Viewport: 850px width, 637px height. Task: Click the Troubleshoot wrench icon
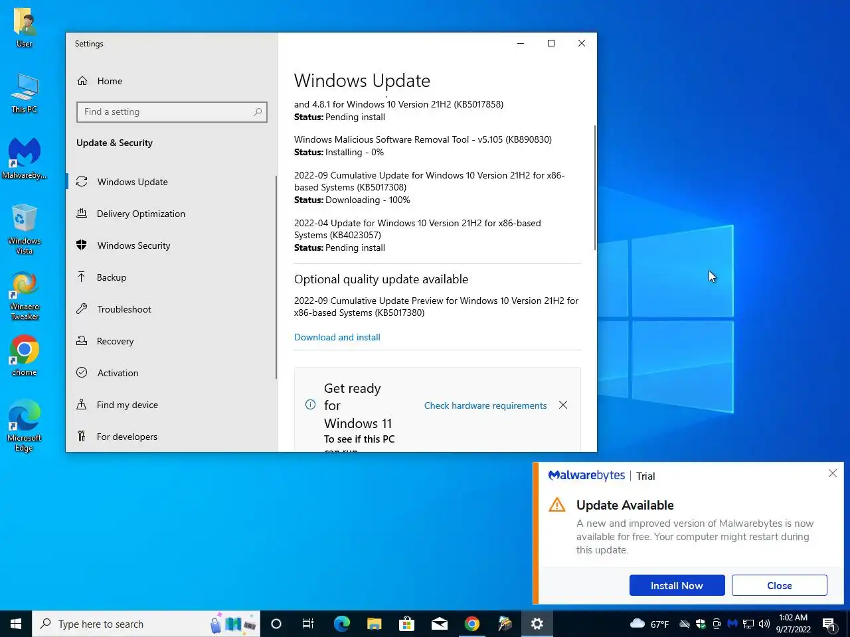pos(82,309)
